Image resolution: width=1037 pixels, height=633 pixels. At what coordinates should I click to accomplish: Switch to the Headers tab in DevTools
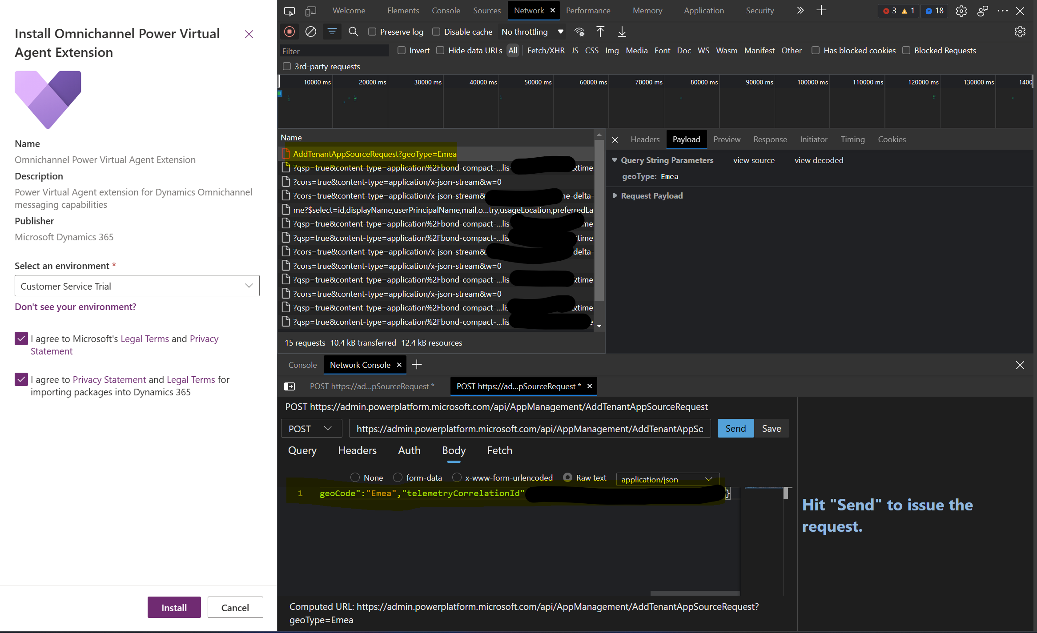(644, 139)
